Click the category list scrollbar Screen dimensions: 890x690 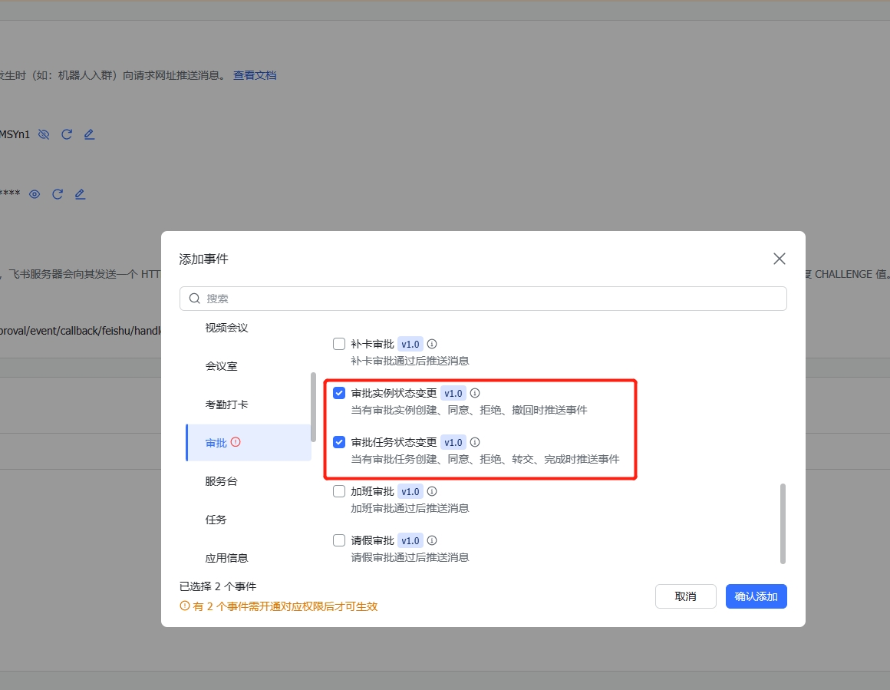click(313, 408)
